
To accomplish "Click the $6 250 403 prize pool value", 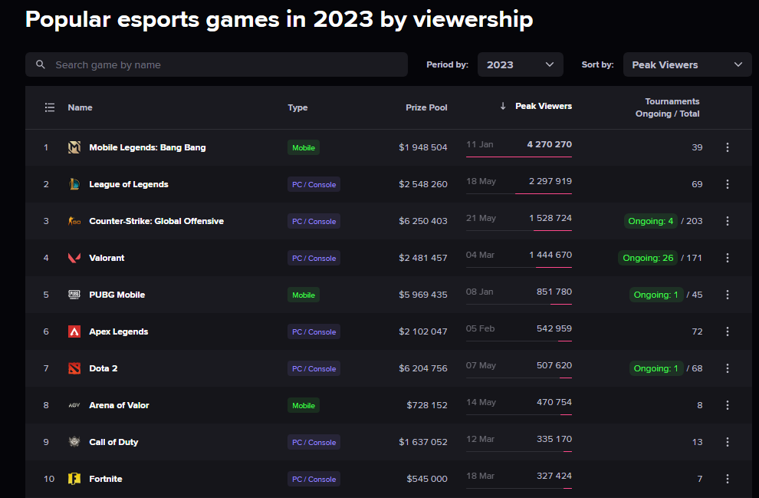I will (x=423, y=221).
